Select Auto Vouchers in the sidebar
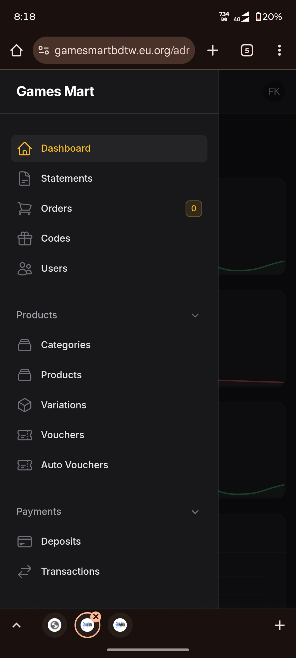Screen dimensions: 296x658 (x=75, y=465)
